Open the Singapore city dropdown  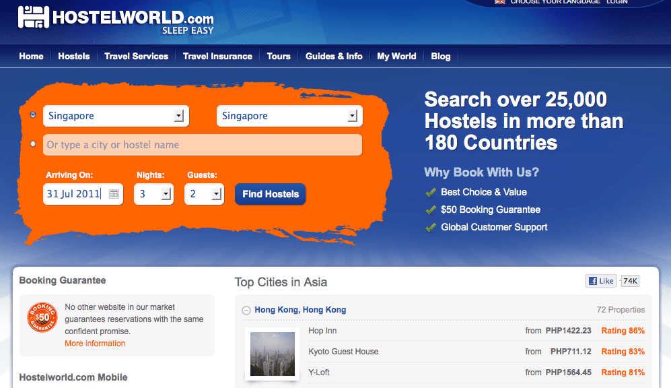[x=289, y=116]
